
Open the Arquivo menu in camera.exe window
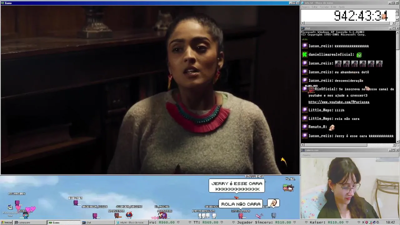click(306, 155)
